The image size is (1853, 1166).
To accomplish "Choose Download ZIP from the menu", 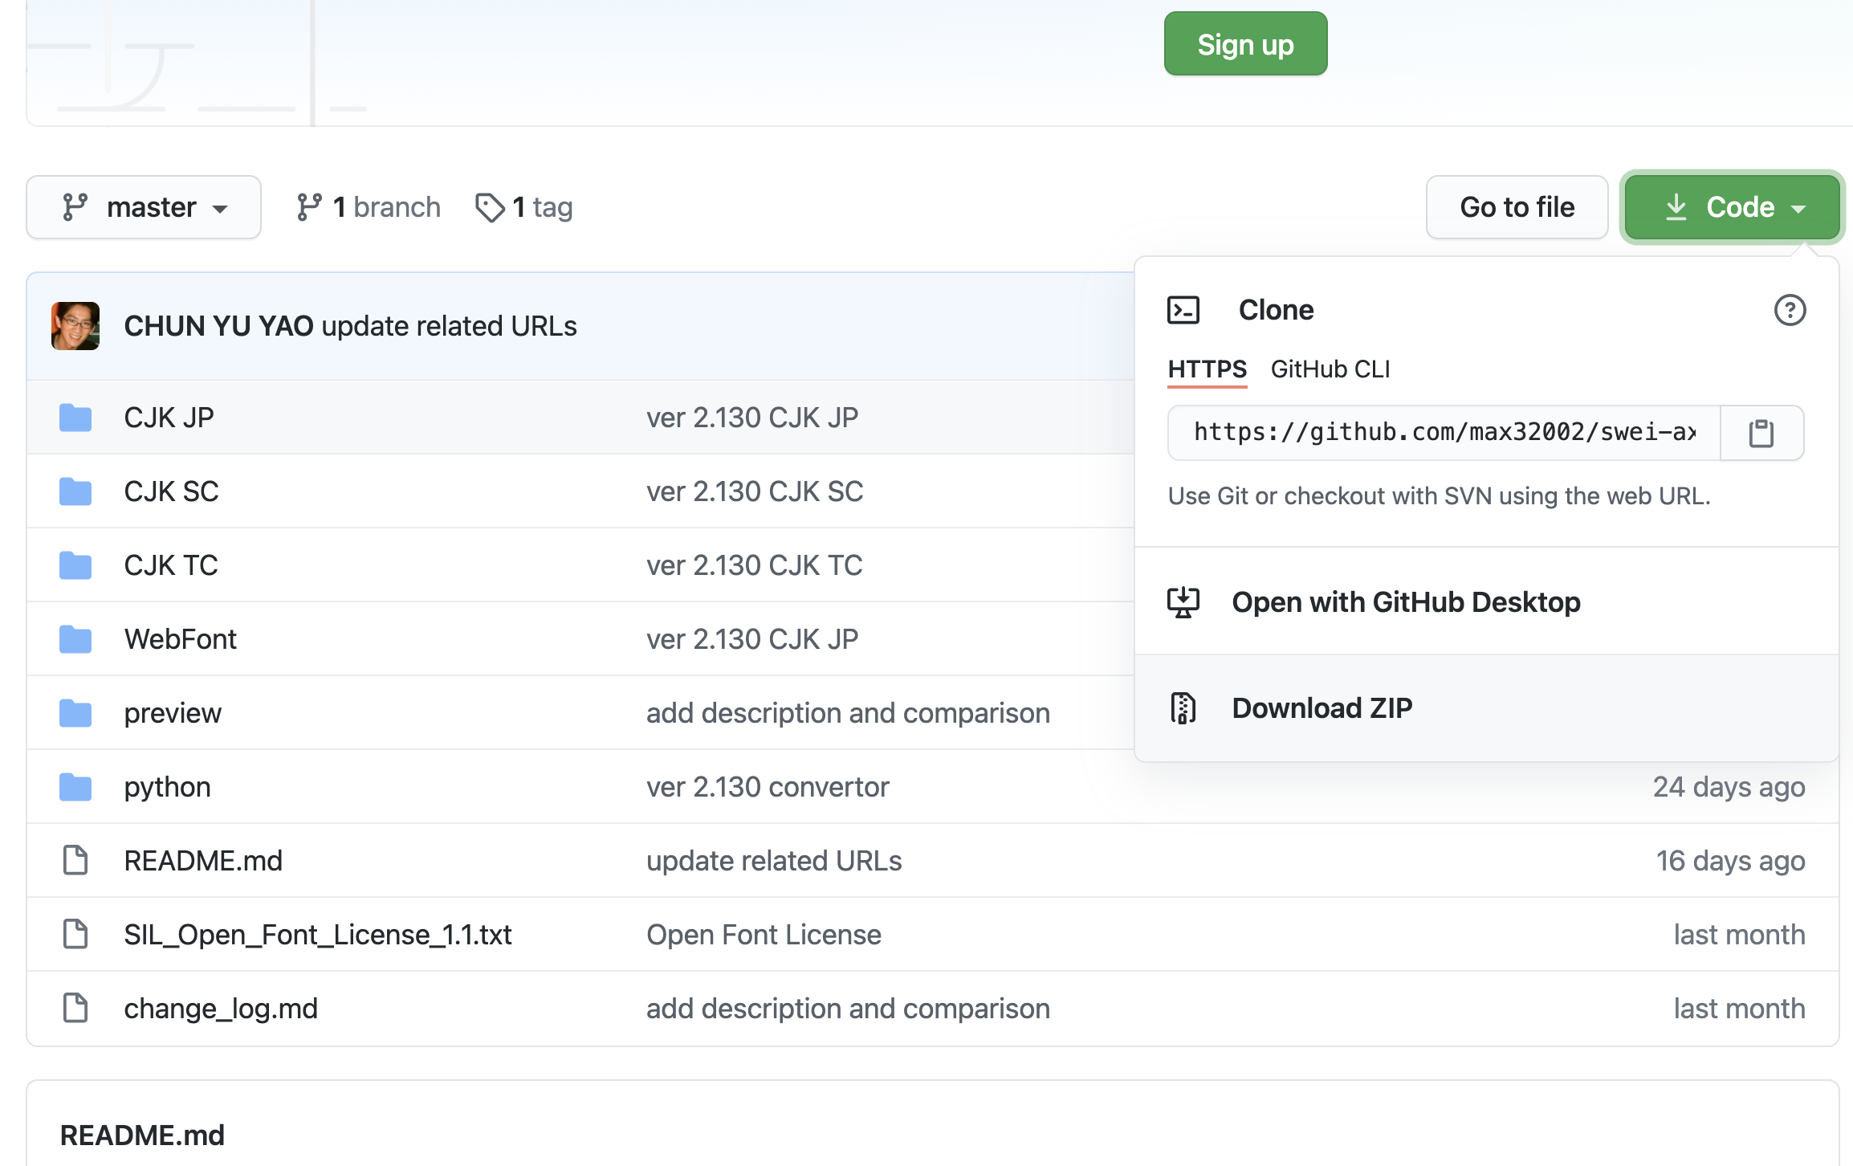I will 1322,708.
